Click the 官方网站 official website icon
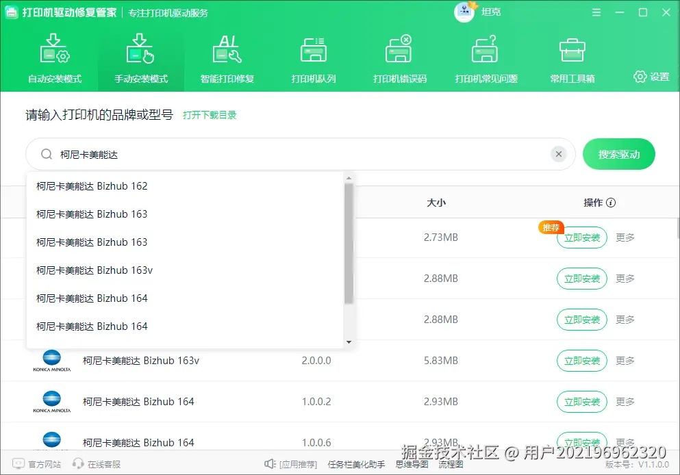 18,464
